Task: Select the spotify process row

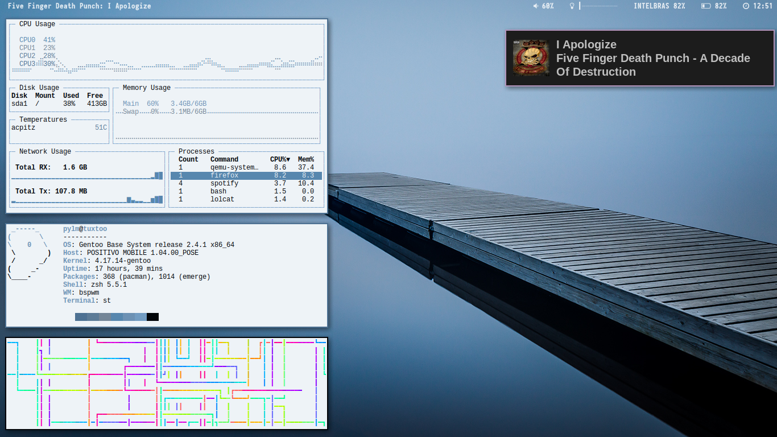Action: pyautogui.click(x=246, y=183)
